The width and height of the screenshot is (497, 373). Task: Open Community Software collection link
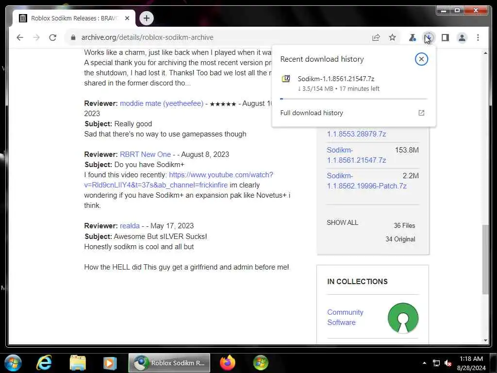tap(345, 317)
